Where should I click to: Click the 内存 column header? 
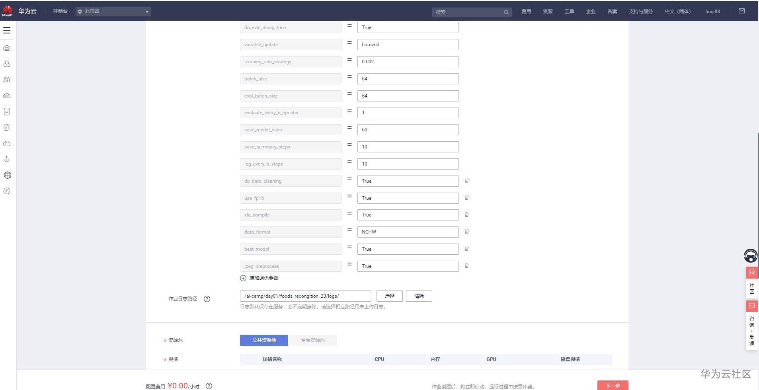click(x=435, y=359)
